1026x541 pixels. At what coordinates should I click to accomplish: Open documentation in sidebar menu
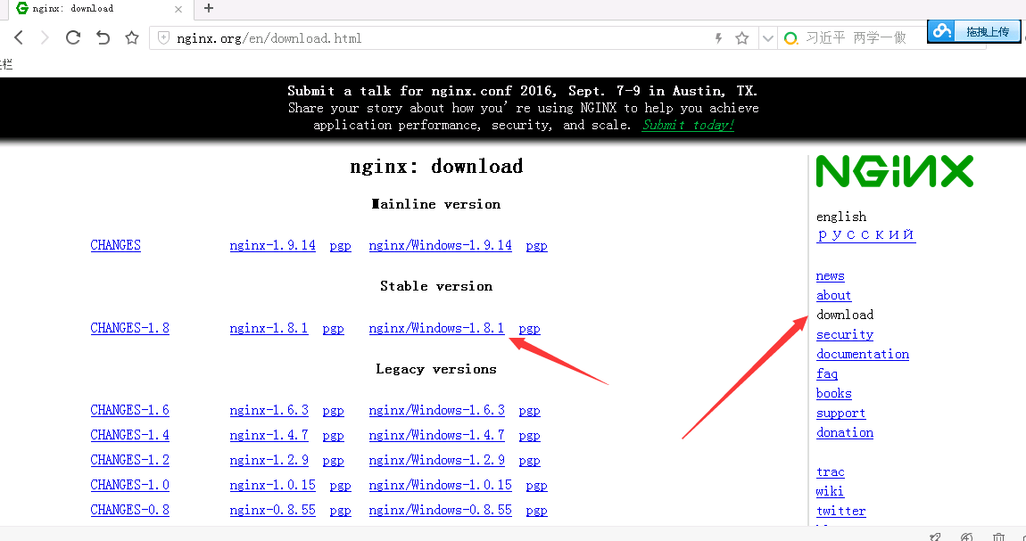point(862,354)
